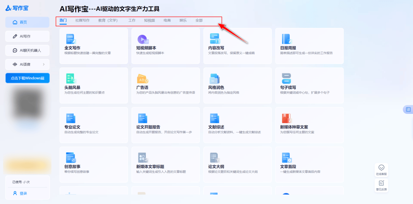Click the chat bubble icon for AI聊天机器人
The image size is (413, 204).
tap(15, 50)
